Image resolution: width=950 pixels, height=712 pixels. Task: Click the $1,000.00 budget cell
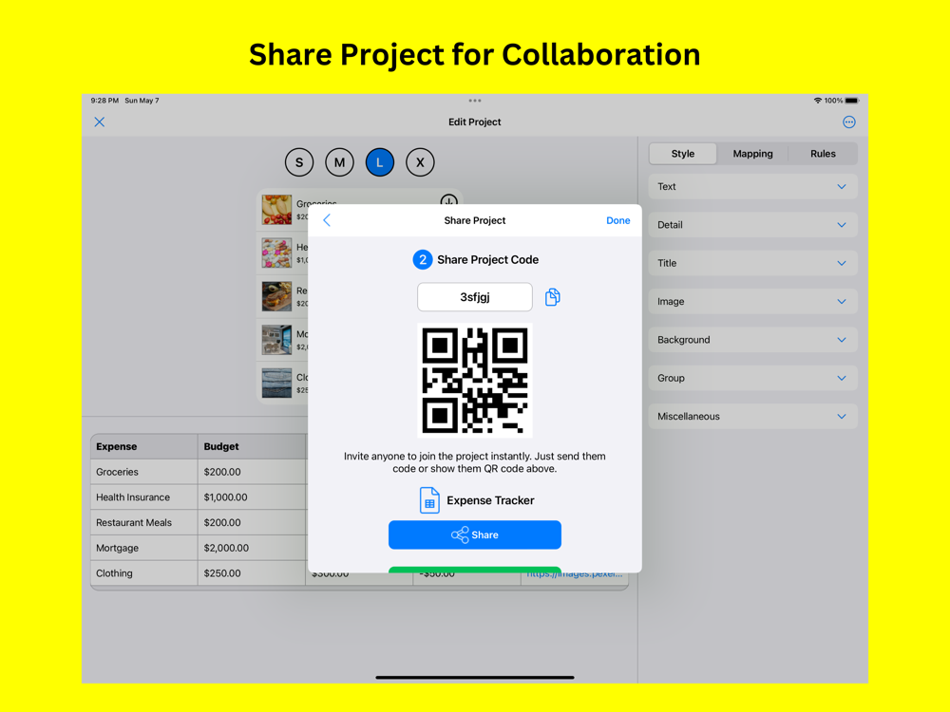tap(252, 497)
